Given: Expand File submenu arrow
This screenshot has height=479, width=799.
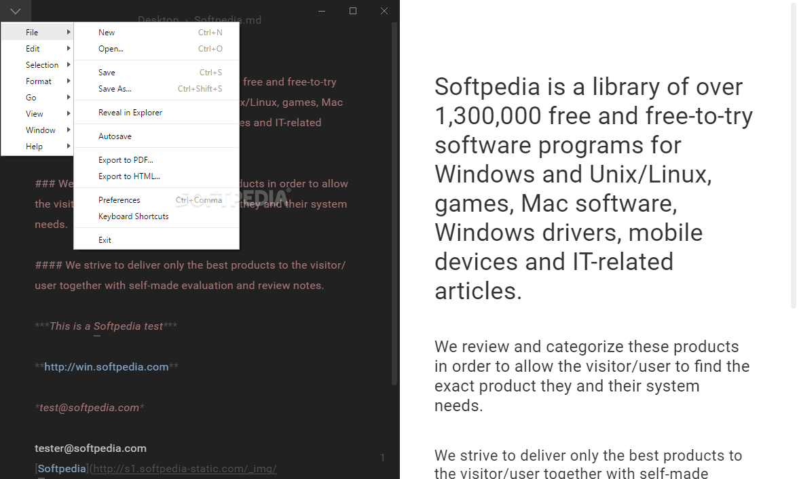Looking at the screenshot, I should [x=69, y=32].
